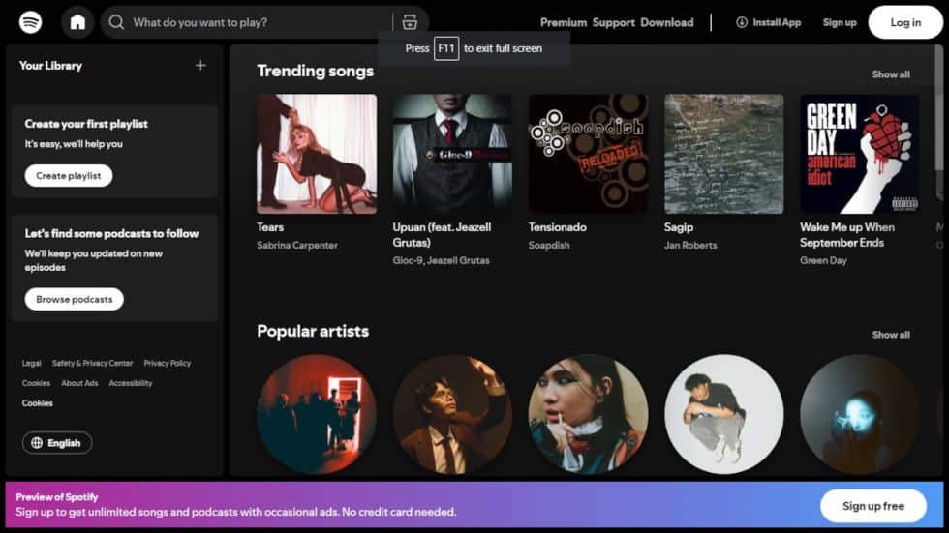949x533 pixels.
Task: Open the Download link
Action: [x=667, y=22]
